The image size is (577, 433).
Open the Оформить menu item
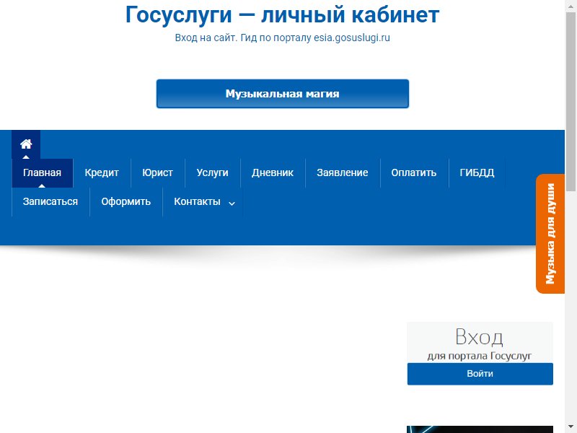click(125, 202)
